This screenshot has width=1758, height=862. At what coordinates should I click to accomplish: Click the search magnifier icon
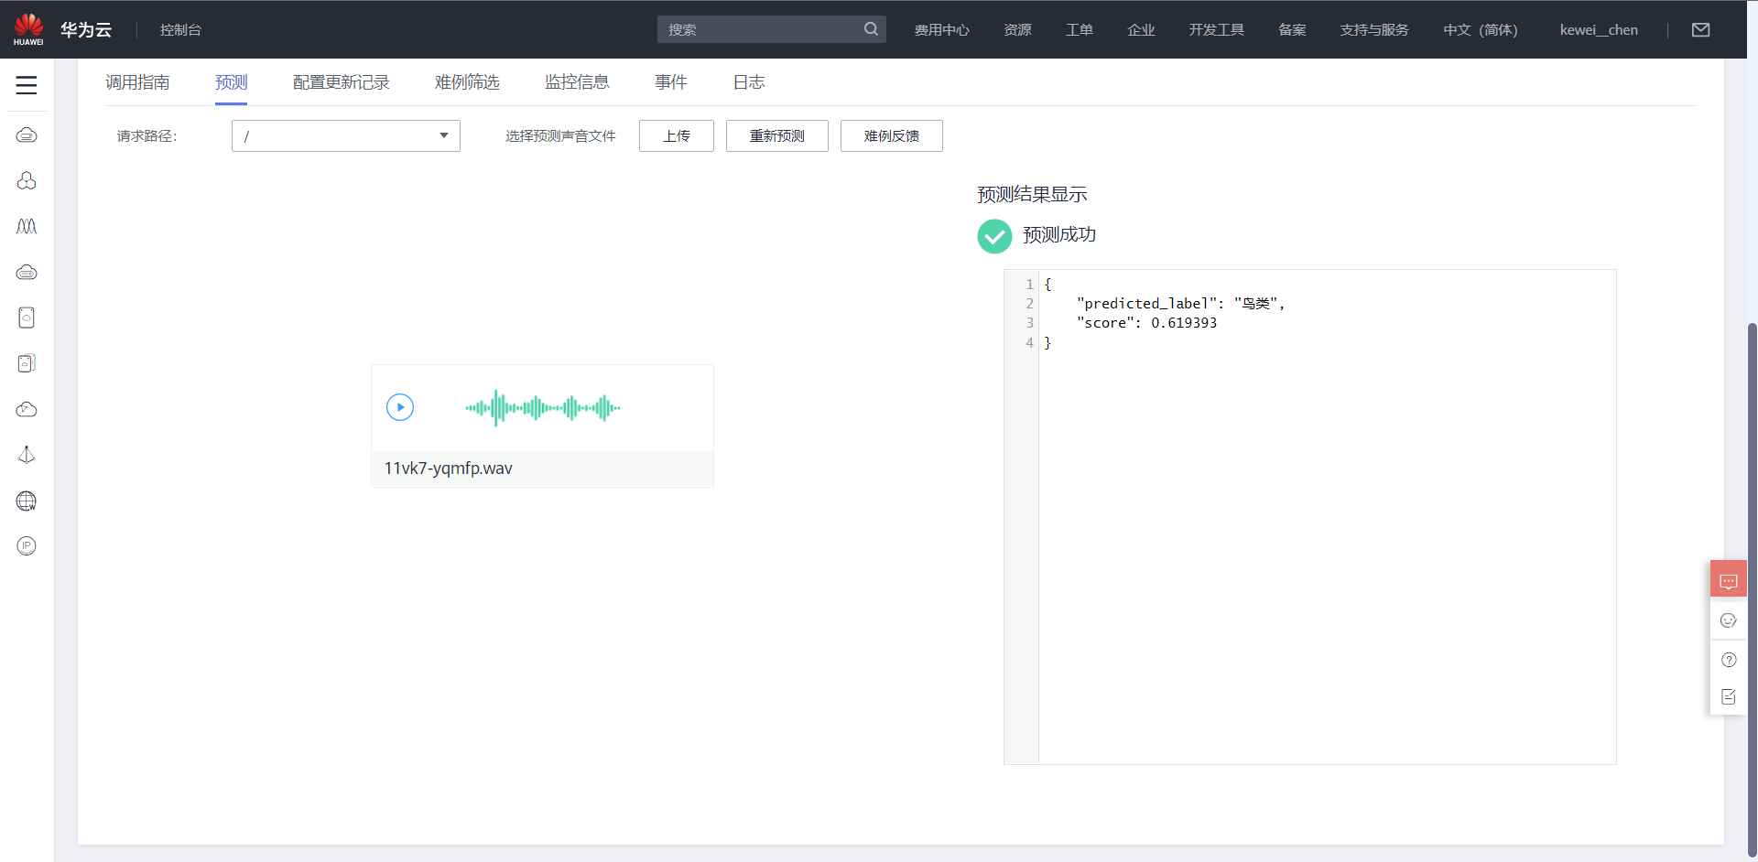pyautogui.click(x=871, y=29)
